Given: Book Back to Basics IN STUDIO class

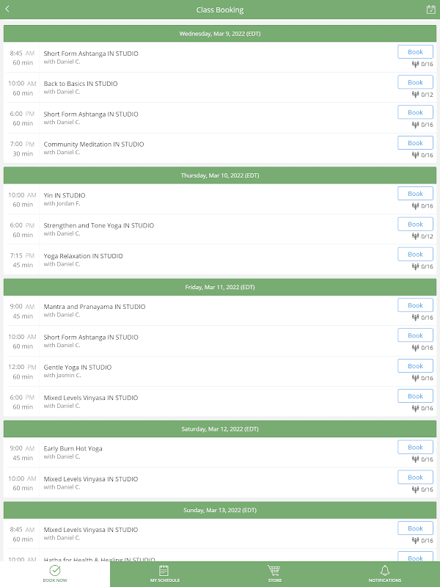Looking at the screenshot, I should coord(415,82).
